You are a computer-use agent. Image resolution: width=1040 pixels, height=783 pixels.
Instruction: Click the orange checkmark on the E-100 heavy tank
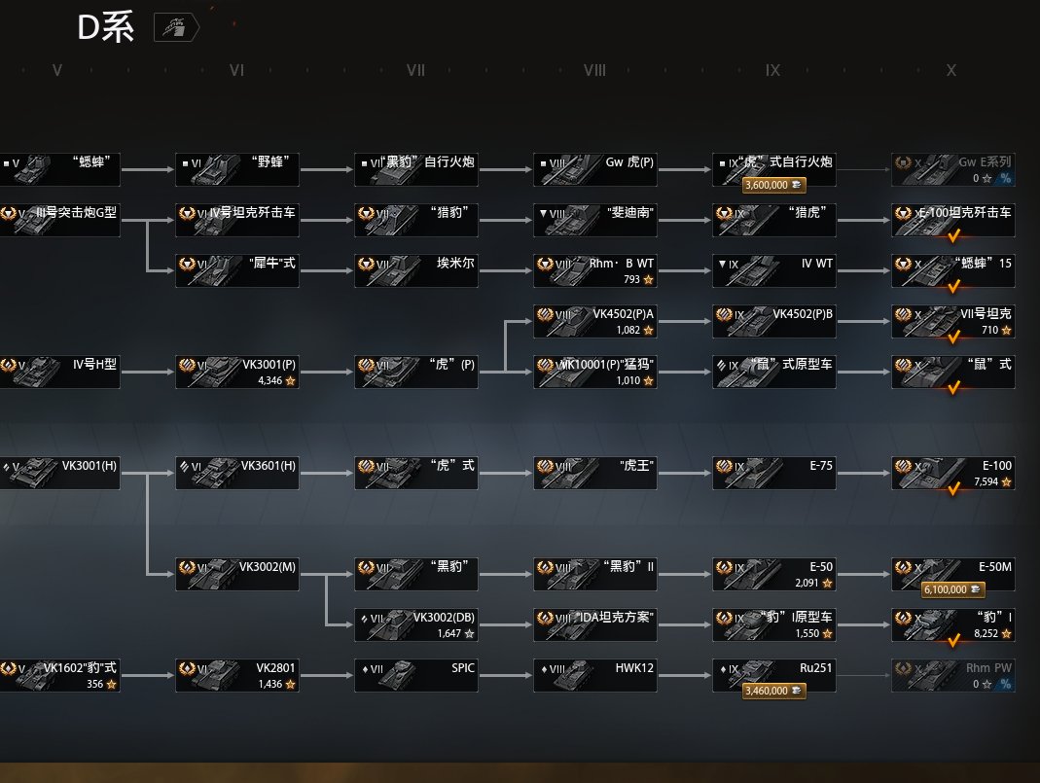click(953, 488)
